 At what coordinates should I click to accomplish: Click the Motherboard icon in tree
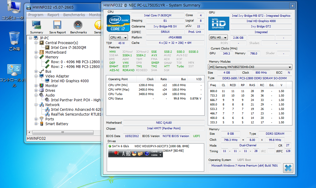tap(42, 52)
